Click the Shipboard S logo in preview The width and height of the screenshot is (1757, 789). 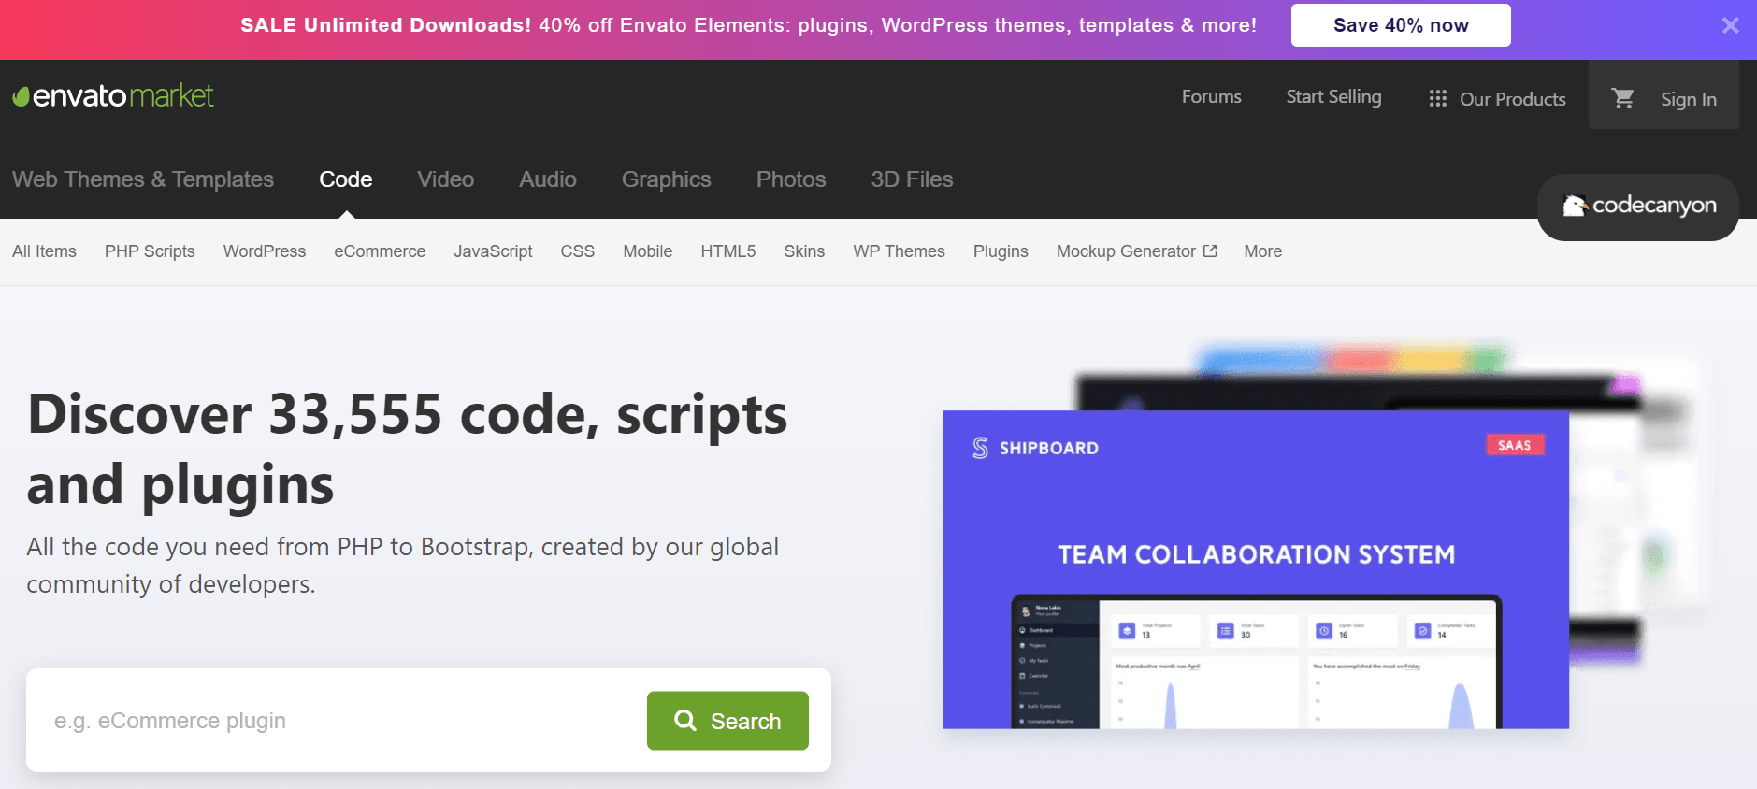pos(980,448)
